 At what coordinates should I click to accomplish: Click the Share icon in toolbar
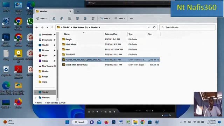point(85,19)
